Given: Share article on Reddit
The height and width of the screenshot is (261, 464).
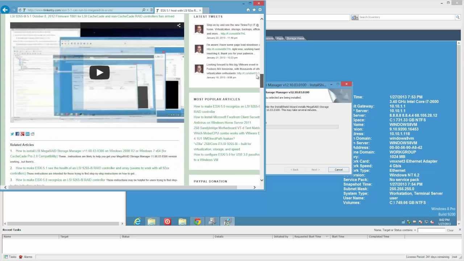Looking at the screenshot, I should point(32,134).
